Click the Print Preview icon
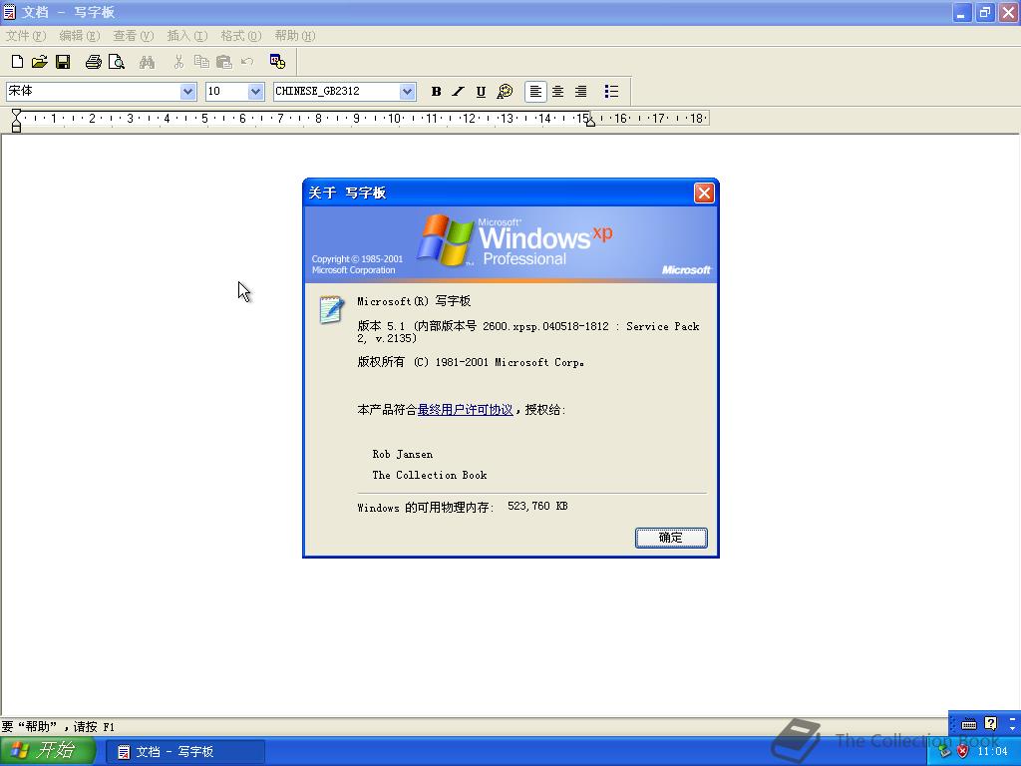 [117, 62]
